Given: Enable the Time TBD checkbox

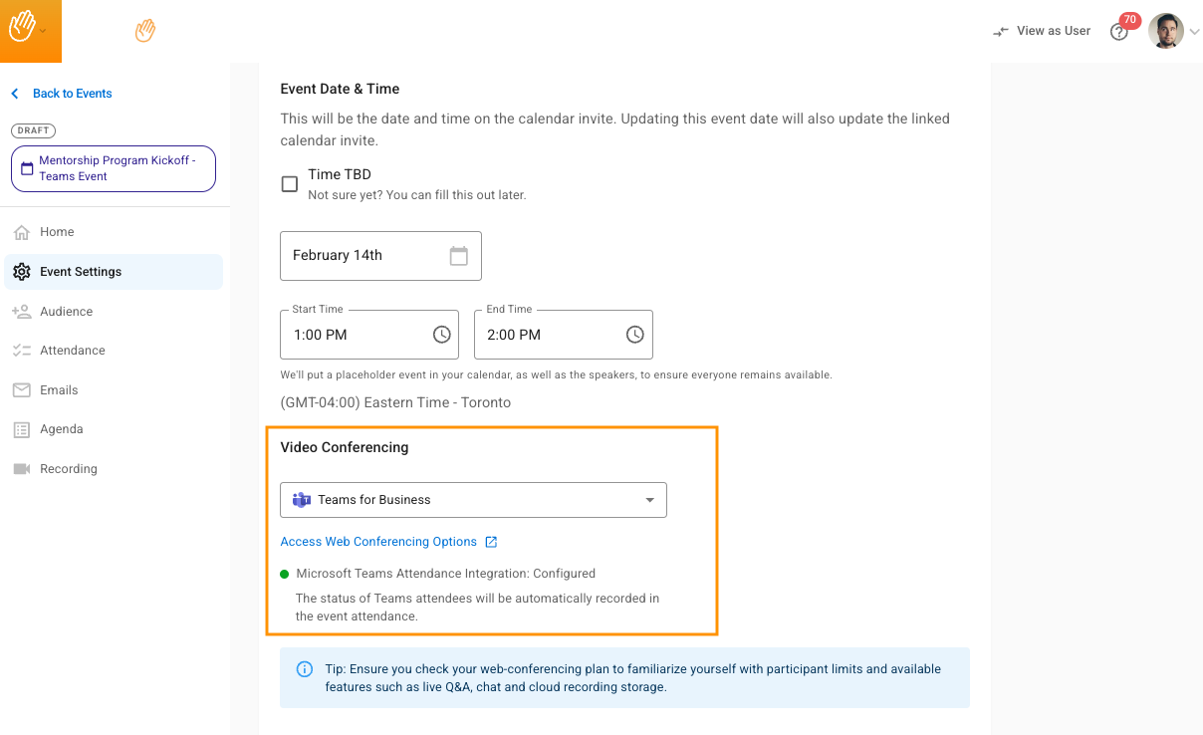Looking at the screenshot, I should coord(290,184).
